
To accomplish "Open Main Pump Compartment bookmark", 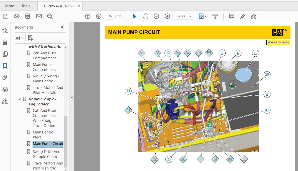I will [44, 67].
